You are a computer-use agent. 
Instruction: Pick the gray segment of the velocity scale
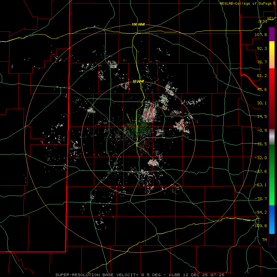pos(272,137)
